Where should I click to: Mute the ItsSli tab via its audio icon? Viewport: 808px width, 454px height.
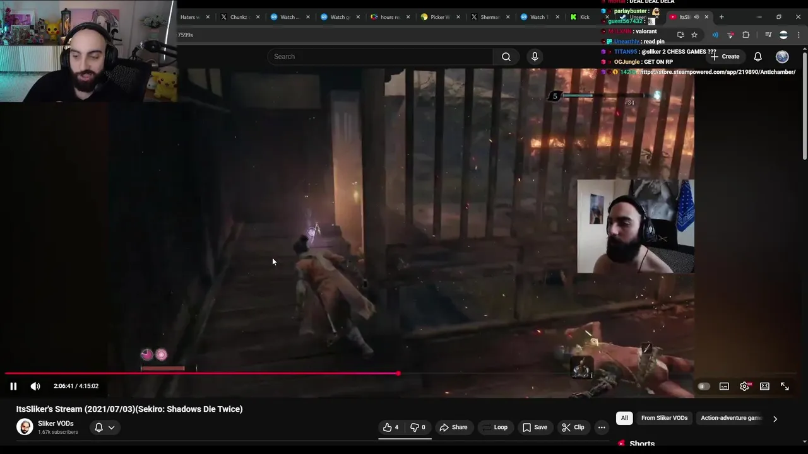coord(697,17)
